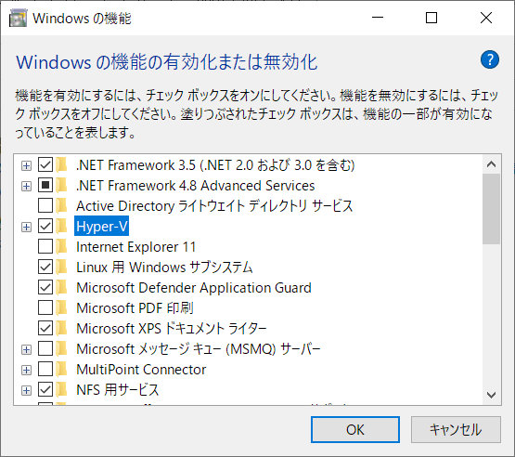Enable Active Directory ライトウェイト ディレクトリ サービス checkbox
This screenshot has height=457, width=515.
[45, 205]
